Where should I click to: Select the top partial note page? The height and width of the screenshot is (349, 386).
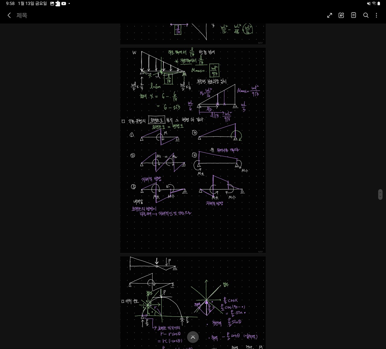(x=193, y=33)
